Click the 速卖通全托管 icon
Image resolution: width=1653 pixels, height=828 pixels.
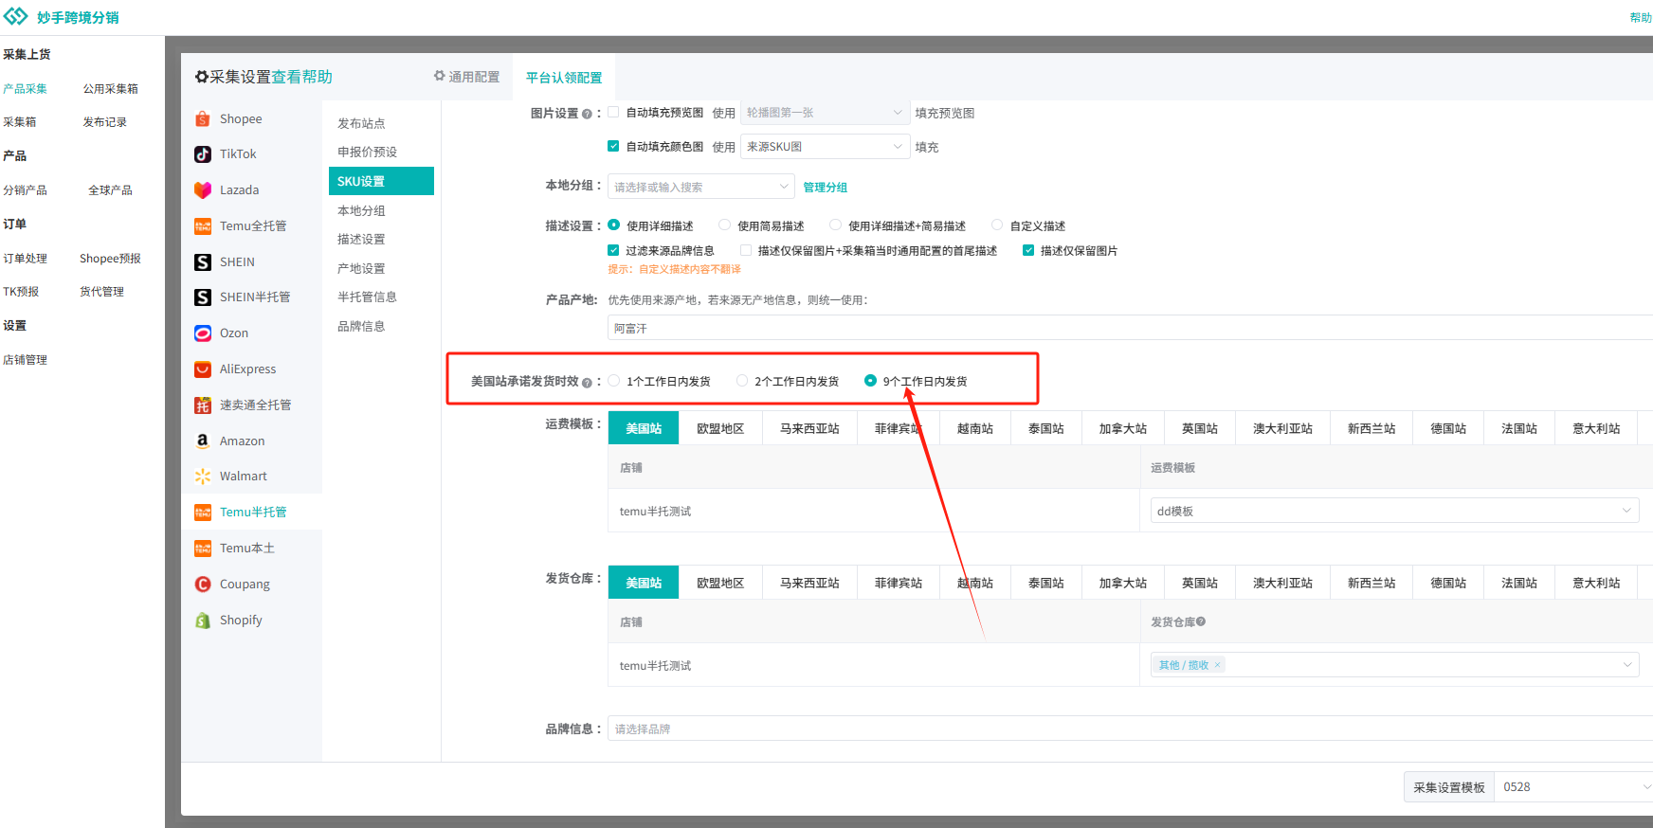click(x=203, y=405)
